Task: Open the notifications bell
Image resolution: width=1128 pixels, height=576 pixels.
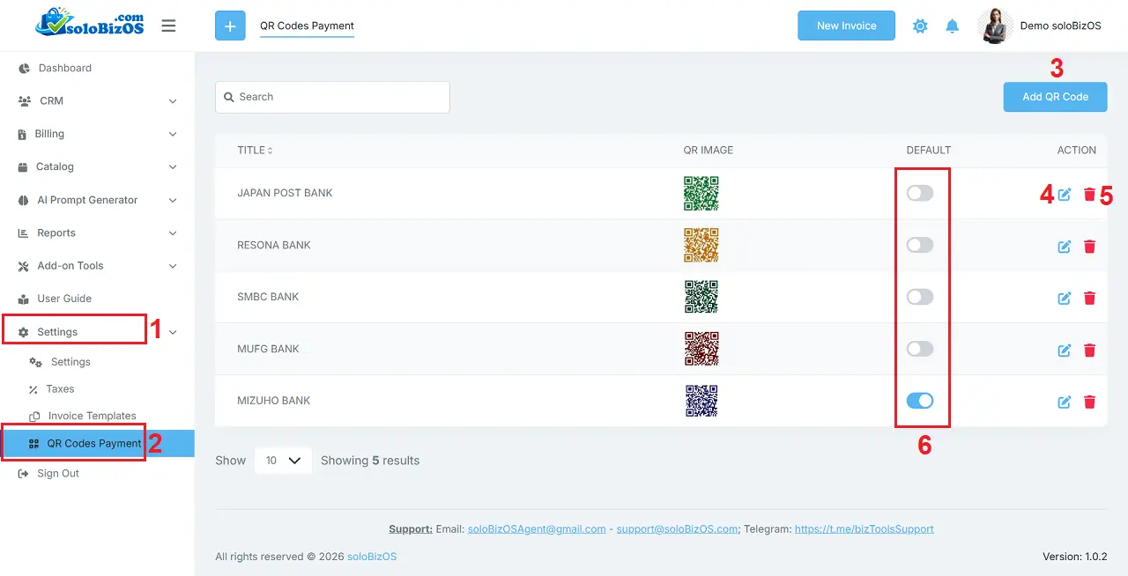Action: [x=952, y=26]
